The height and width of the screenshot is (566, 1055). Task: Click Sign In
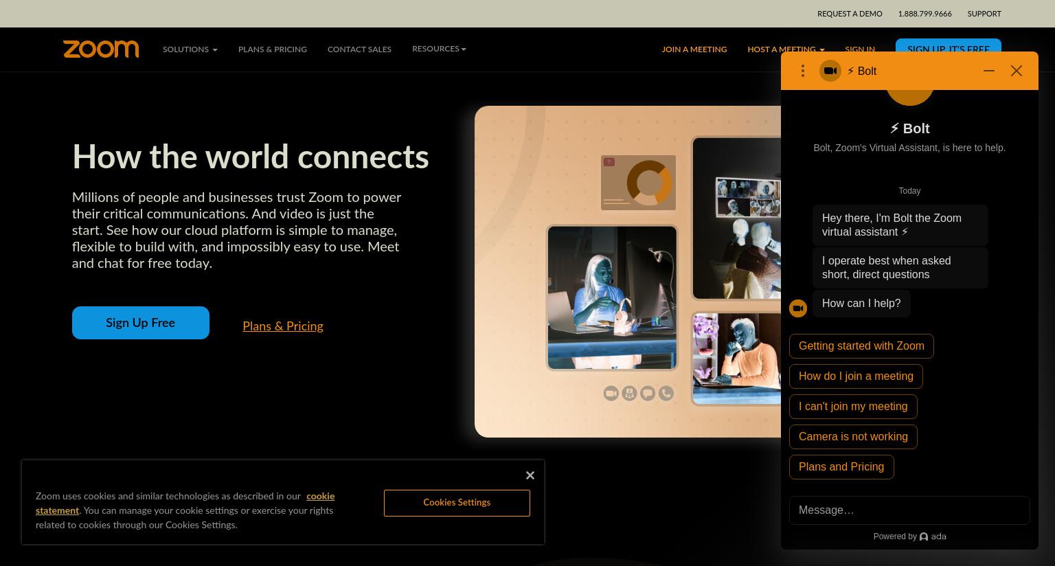(x=860, y=49)
